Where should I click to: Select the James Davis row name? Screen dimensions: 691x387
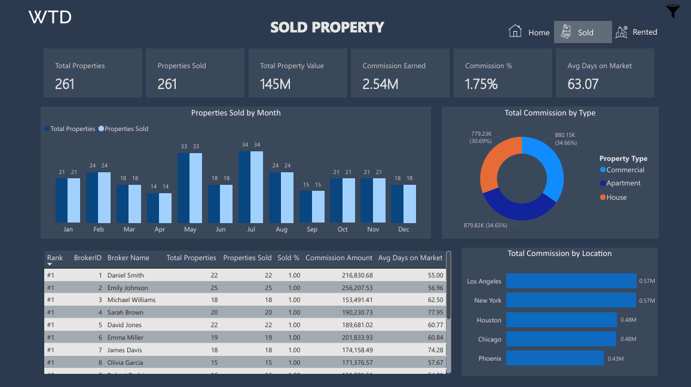[x=125, y=350]
